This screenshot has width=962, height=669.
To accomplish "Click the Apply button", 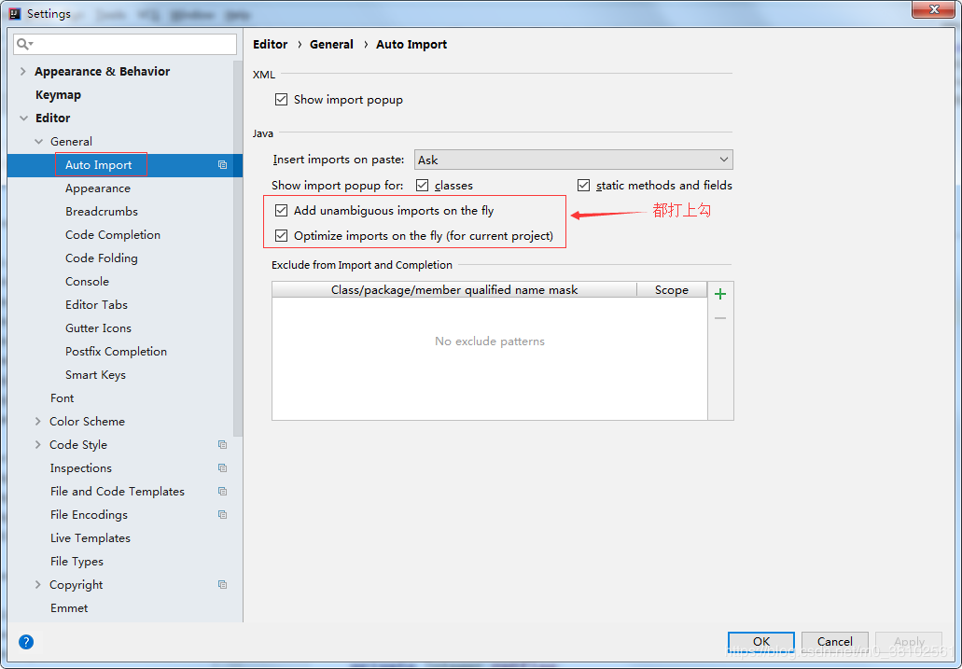I will 909,641.
